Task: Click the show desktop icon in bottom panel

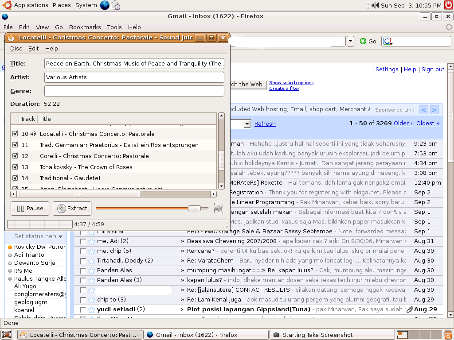Action: (6, 335)
